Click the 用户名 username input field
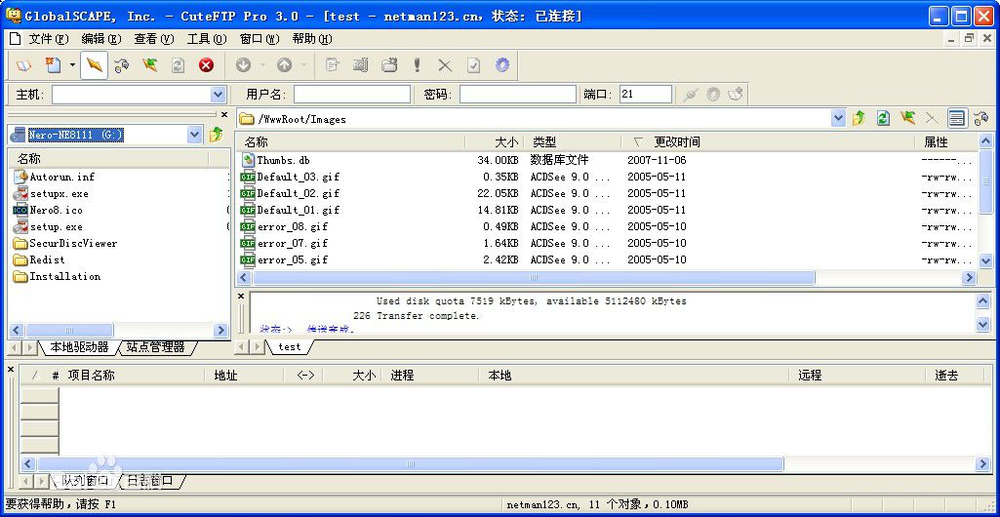1000x517 pixels. [351, 95]
